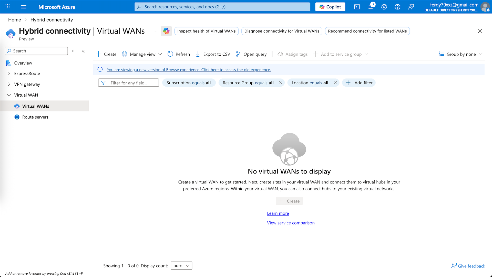Click the Filter for any field box
This screenshot has width=492, height=277.
[129, 83]
